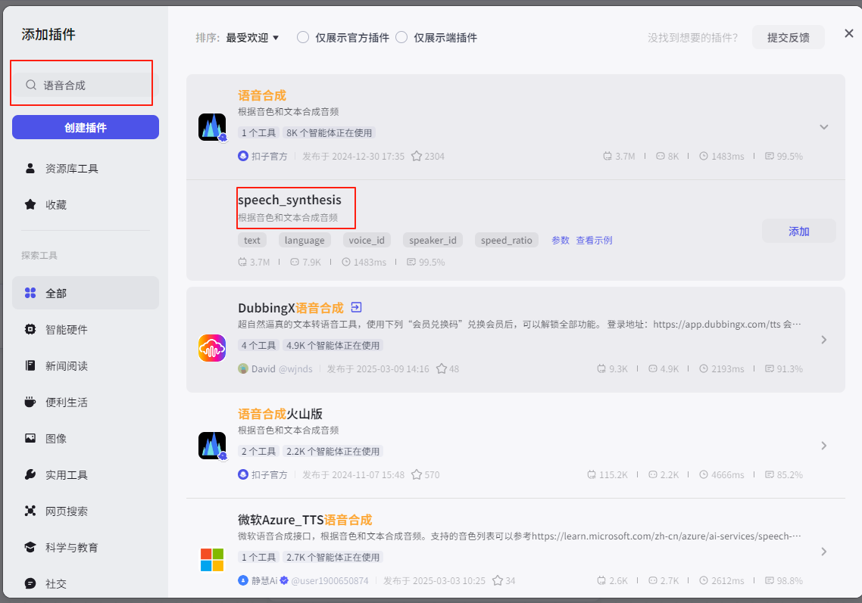Click the 语音合成 plugin title
Viewport: 862px width, 603px height.
[x=262, y=95]
